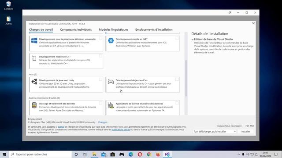Viewport: 282px width, 158px height.
Task: Click Autres ensembles d'outils (6) heading
Action: [x=45, y=98]
